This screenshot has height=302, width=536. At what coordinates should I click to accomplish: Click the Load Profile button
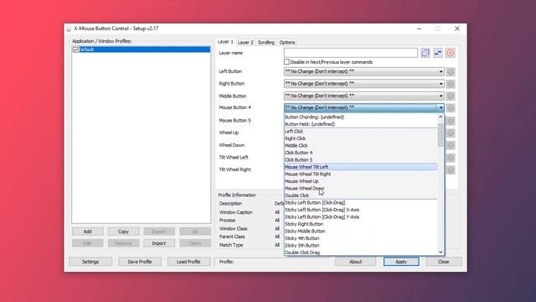188,262
